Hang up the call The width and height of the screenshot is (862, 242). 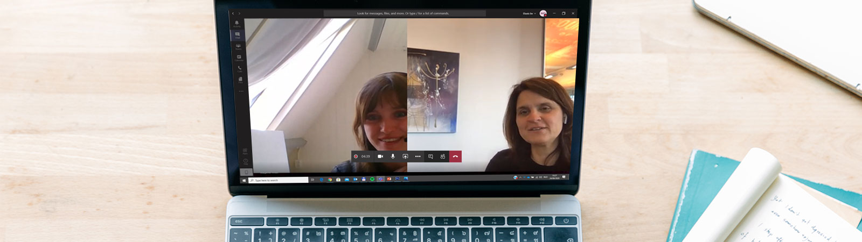455,156
